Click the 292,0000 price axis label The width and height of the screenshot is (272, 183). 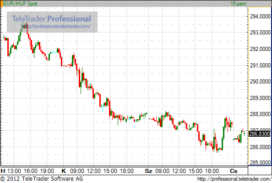pyautogui.click(x=260, y=49)
